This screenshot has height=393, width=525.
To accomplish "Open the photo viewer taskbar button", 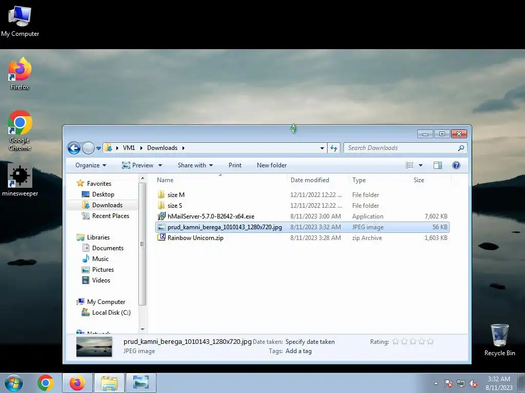I will coord(141,383).
